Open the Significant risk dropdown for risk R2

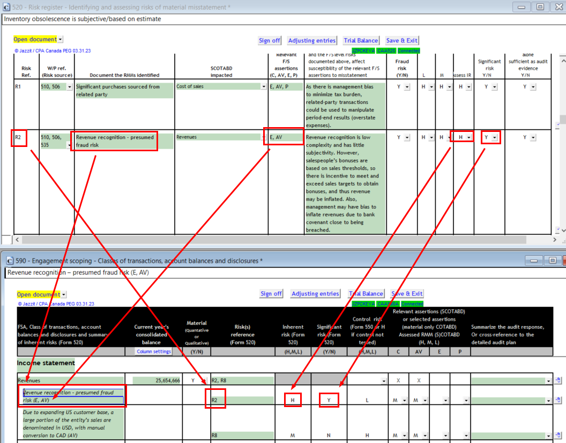(495, 138)
